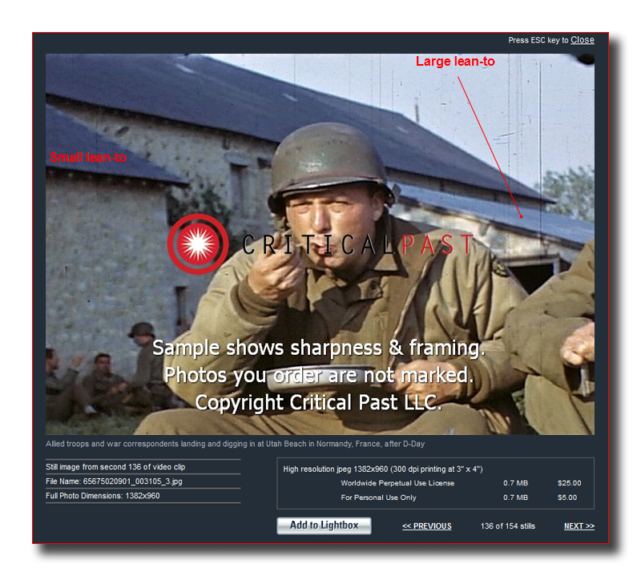Screen dimensions: 641x576
Task: Click the file name 65675020901_003105_3.jpg
Action: click(x=114, y=481)
